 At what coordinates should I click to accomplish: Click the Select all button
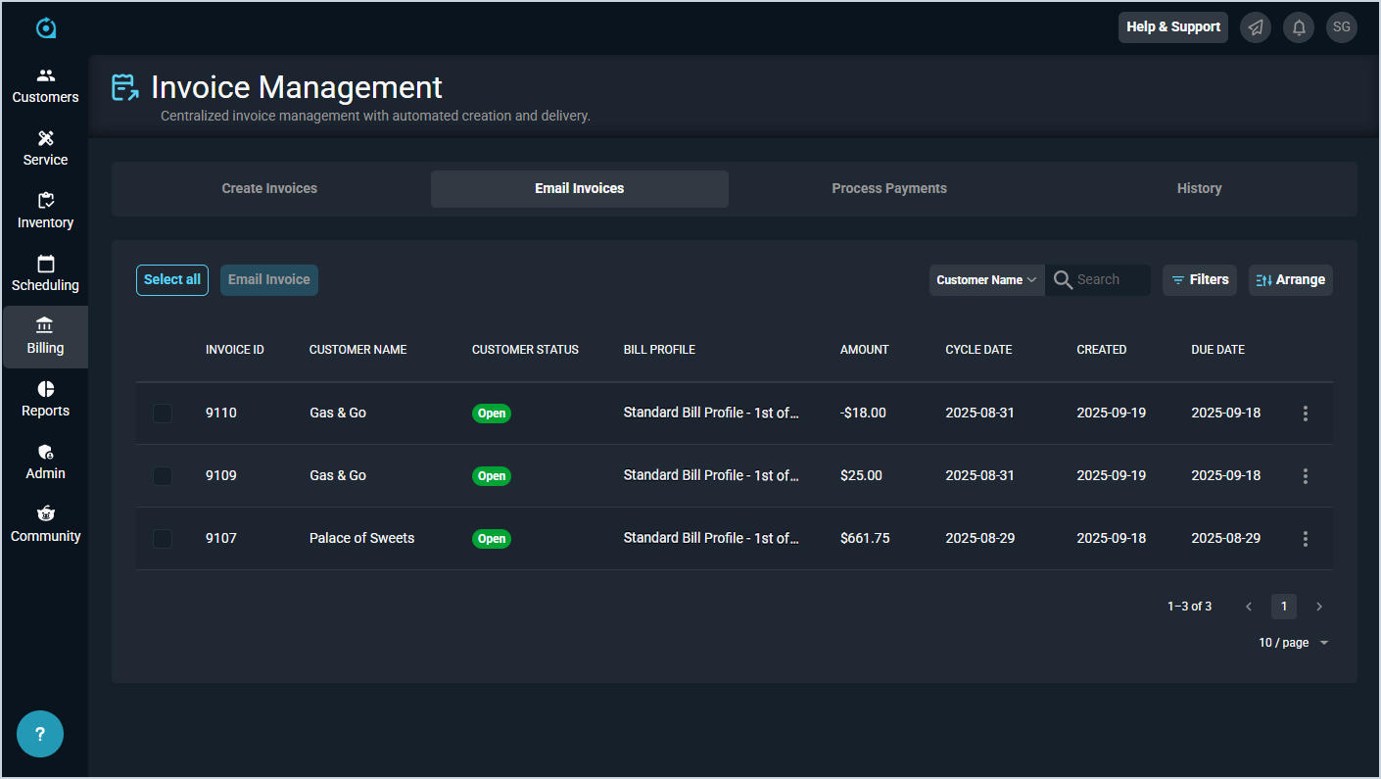[172, 280]
